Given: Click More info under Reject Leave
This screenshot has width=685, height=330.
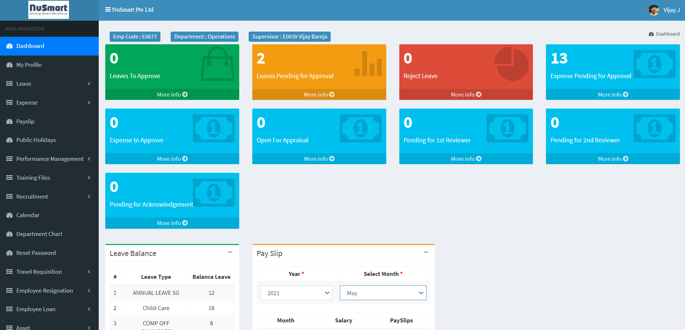Looking at the screenshot, I should point(466,94).
